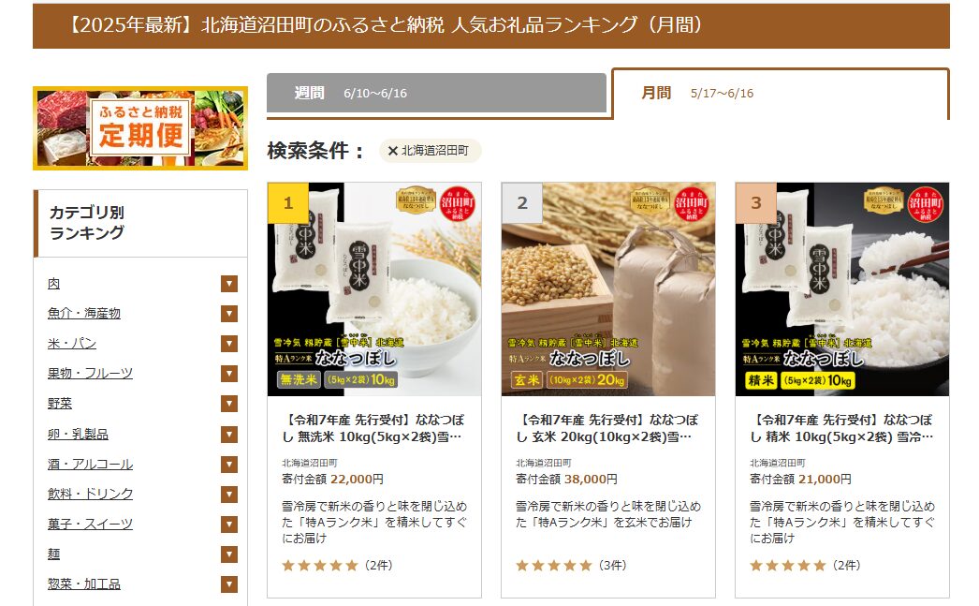The width and height of the screenshot is (979, 606).
Task: Expand the 肉 category arrow
Action: (229, 284)
